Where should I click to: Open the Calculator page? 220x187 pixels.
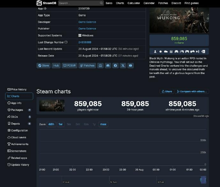(134, 3)
